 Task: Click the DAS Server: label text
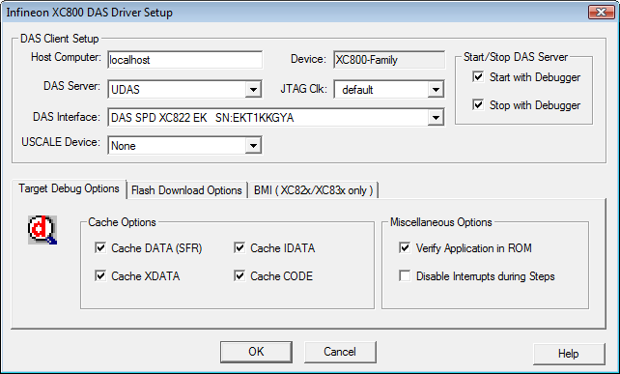coord(71,86)
